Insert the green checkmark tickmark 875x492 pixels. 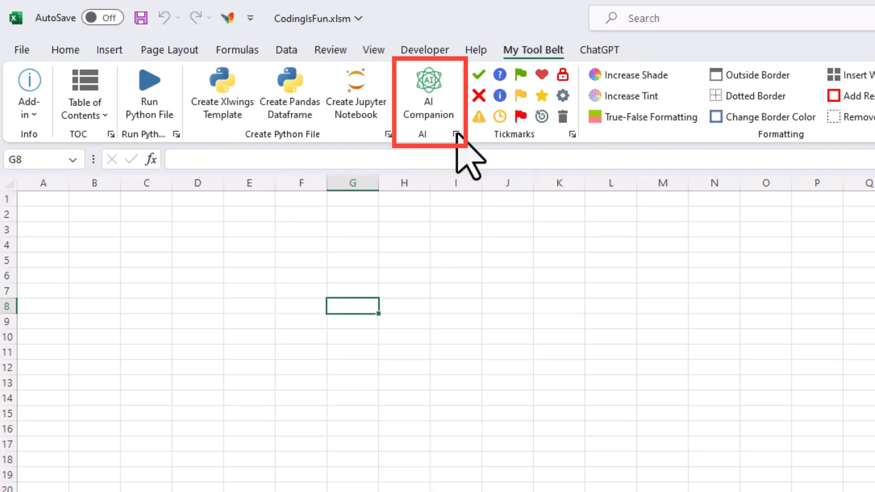[x=479, y=74]
